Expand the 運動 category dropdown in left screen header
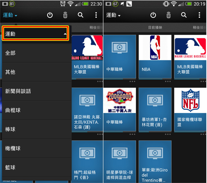Image resolution: width=207 pixels, height=183 pixels. pos(10,15)
